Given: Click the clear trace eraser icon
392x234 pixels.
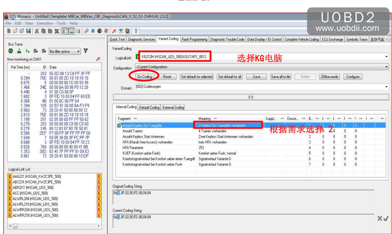Looking at the screenshot, I should tap(98, 59).
